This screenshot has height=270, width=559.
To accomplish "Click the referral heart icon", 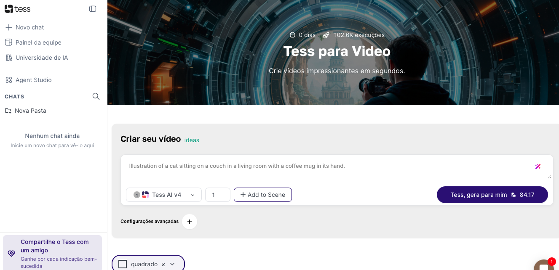I will pos(11,254).
